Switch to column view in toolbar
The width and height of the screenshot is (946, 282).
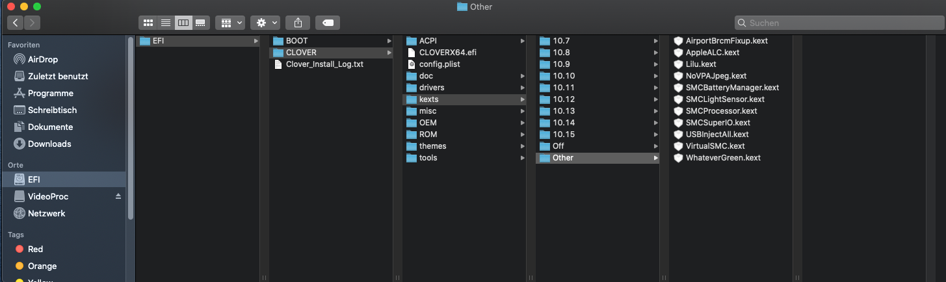(183, 23)
